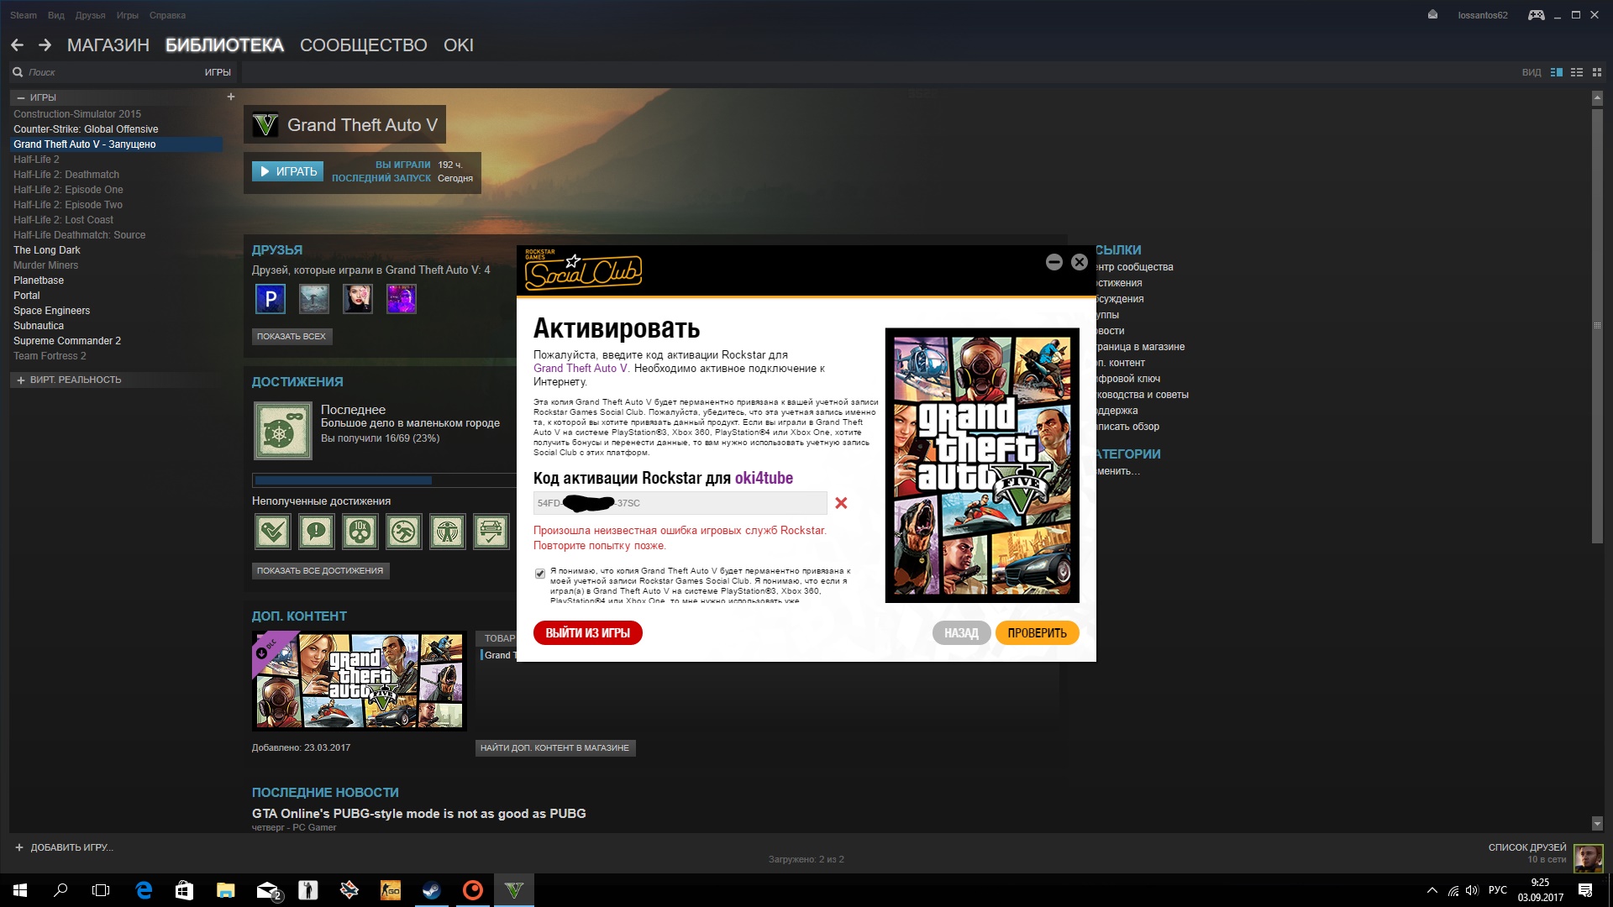Collapse the ИГРЫ games category

pos(21,97)
